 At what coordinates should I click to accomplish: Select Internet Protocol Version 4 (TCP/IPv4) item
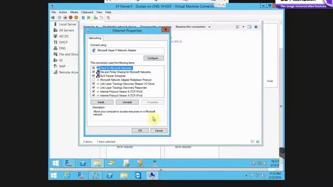tap(121, 96)
